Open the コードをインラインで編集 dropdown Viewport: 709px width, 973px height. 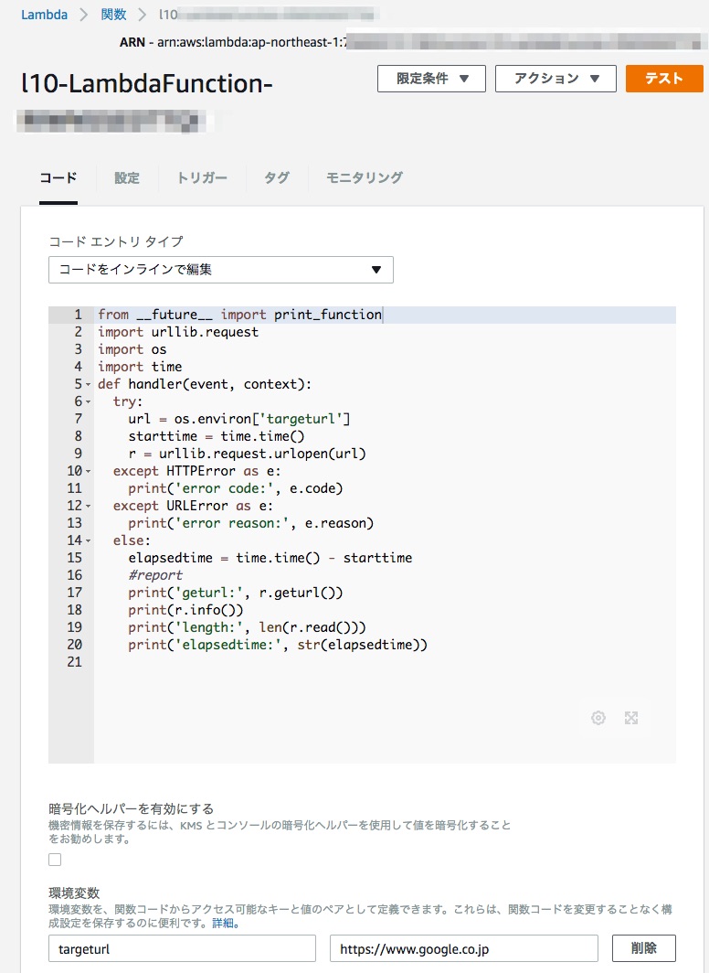(219, 269)
